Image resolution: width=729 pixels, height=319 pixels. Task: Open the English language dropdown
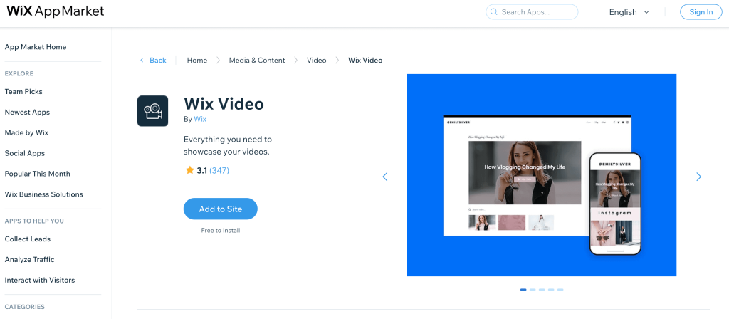[x=629, y=12]
